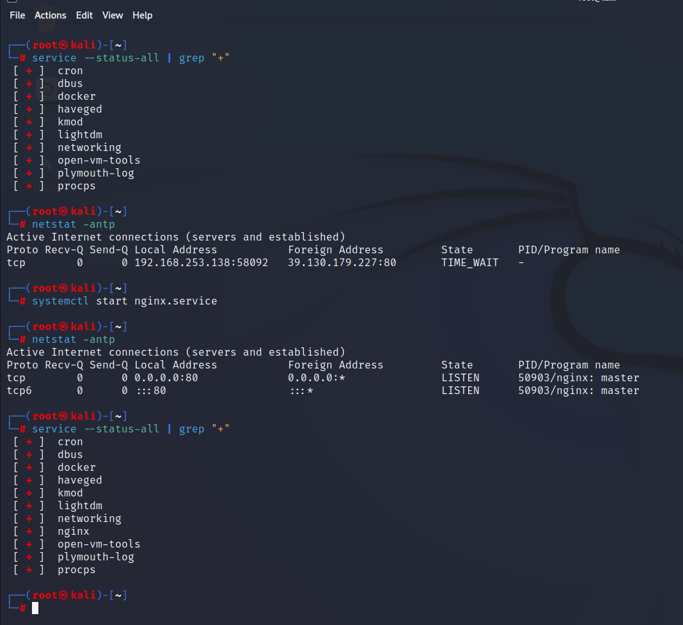This screenshot has width=683, height=625.
Task: Select local address '192.168.253.138:58092'
Action: [201, 263]
